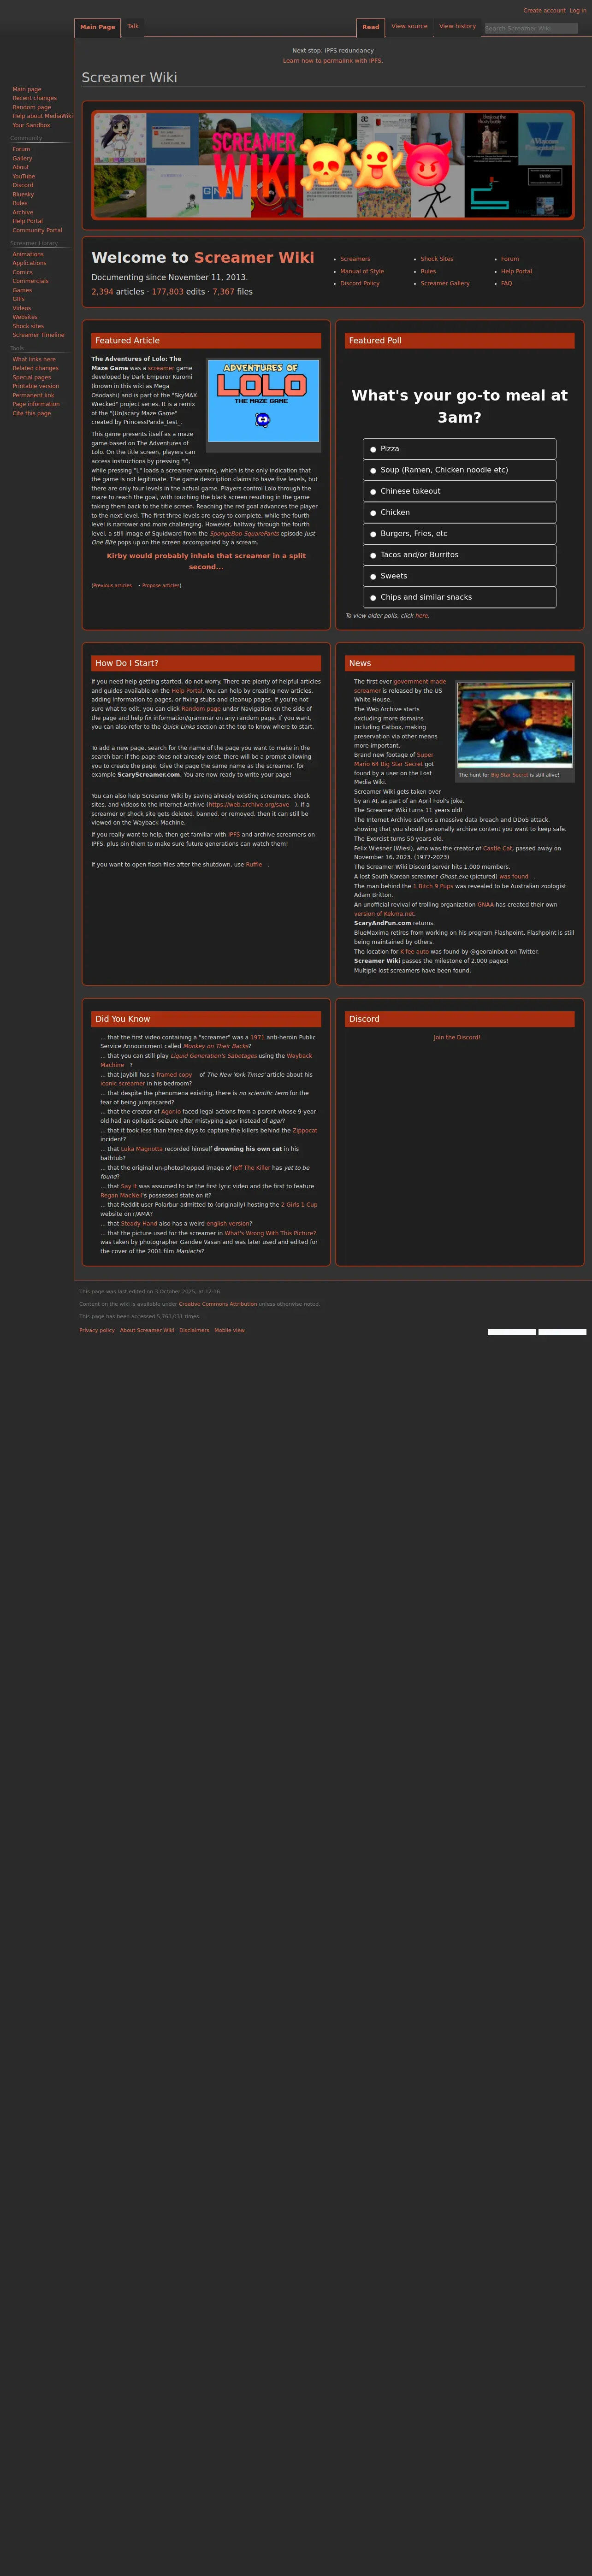Click the Log in link

[x=578, y=10]
